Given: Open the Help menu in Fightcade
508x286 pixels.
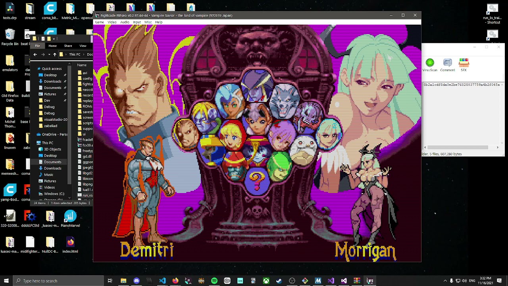Looking at the screenshot, I should pyautogui.click(x=159, y=22).
